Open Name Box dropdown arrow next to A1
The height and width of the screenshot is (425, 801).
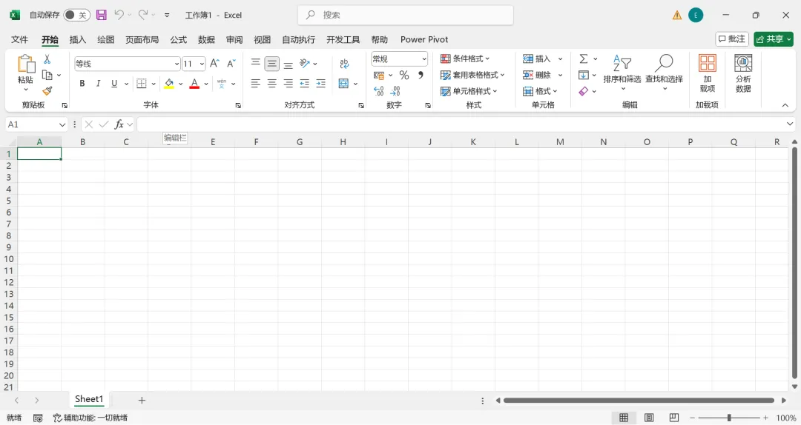pos(62,124)
